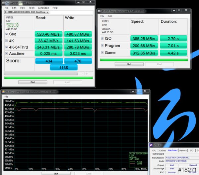Disable the Acc.time test checkbox

click(7, 53)
